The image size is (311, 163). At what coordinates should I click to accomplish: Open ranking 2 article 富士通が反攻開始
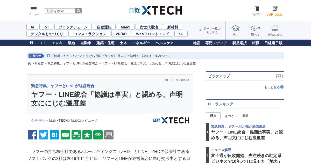pyautogui.click(x=246, y=158)
